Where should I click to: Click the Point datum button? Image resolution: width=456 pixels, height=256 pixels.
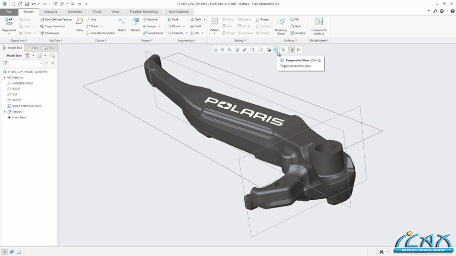point(92,26)
